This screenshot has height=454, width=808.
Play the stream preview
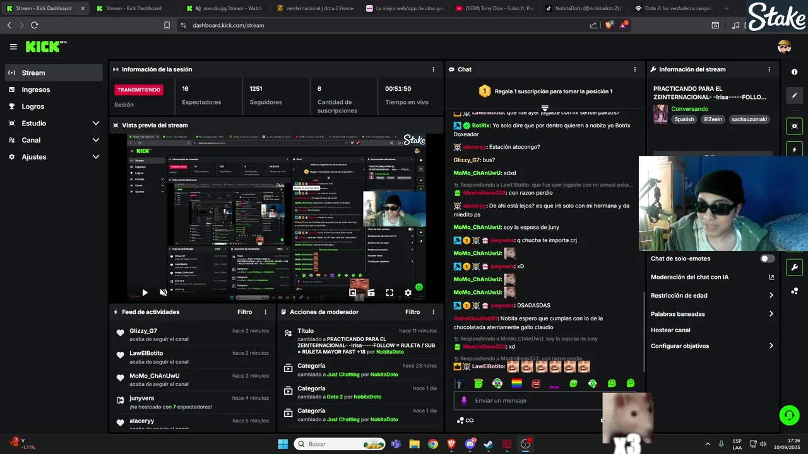pyautogui.click(x=145, y=293)
